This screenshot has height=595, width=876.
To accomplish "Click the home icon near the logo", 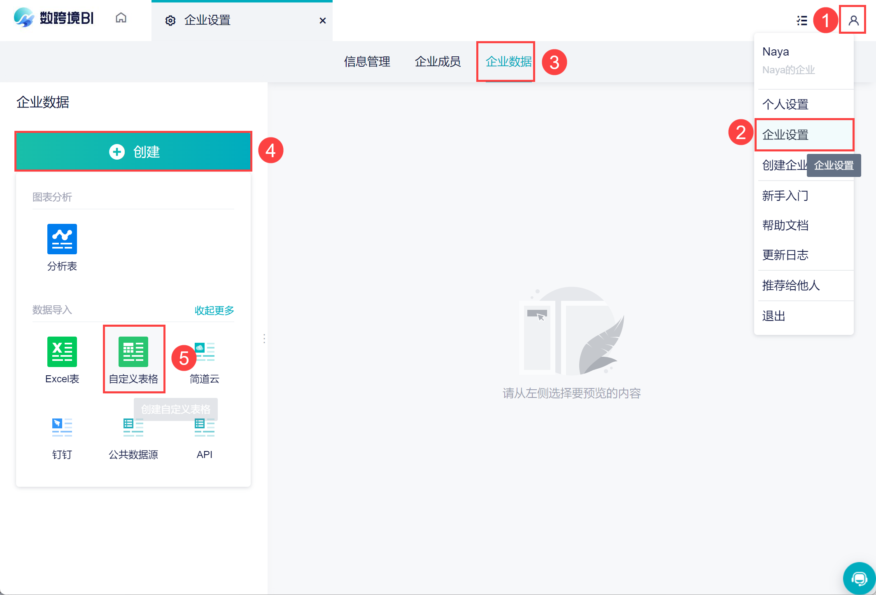I will 121,18.
